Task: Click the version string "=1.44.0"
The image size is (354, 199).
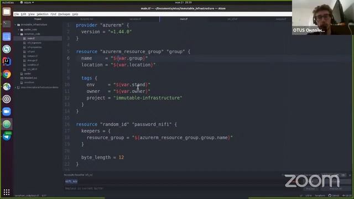Action: tap(119, 32)
